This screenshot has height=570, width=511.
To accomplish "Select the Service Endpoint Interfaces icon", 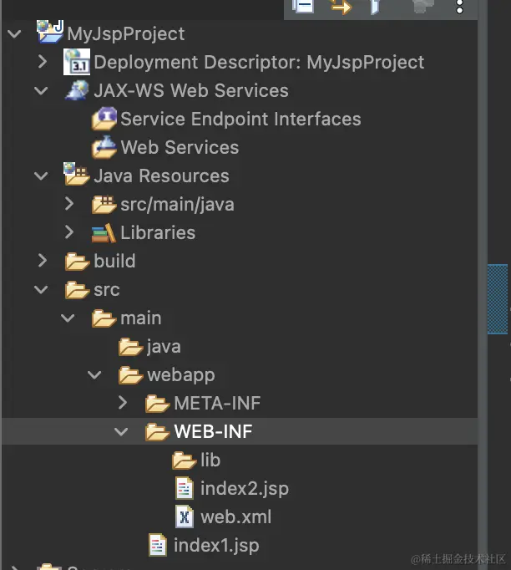I will tap(104, 119).
